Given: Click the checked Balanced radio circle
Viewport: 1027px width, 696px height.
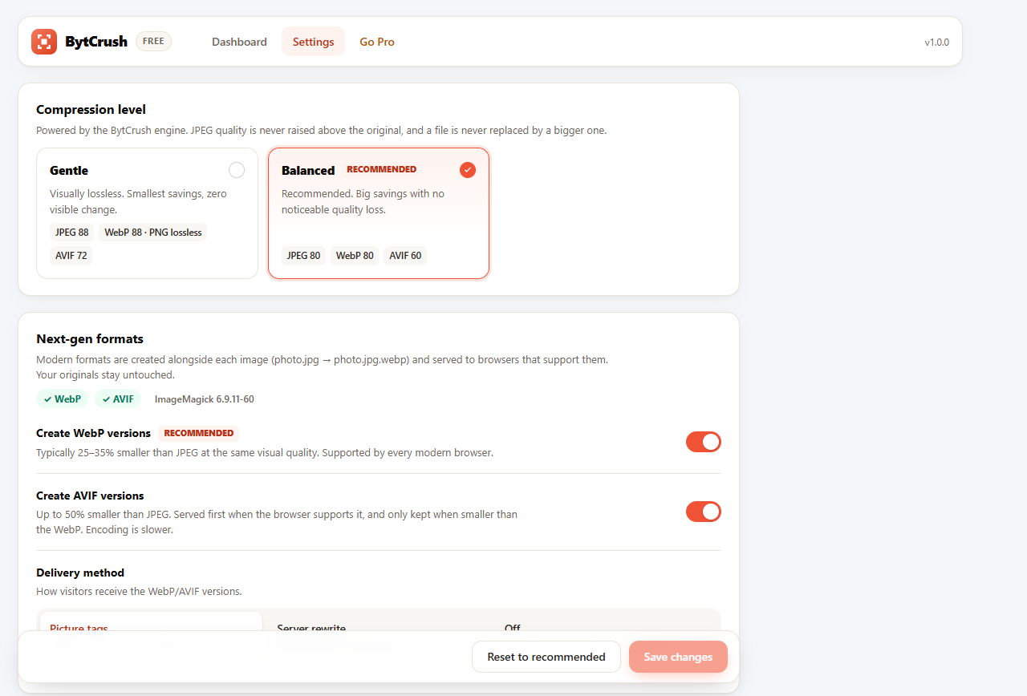Looking at the screenshot, I should pos(468,170).
